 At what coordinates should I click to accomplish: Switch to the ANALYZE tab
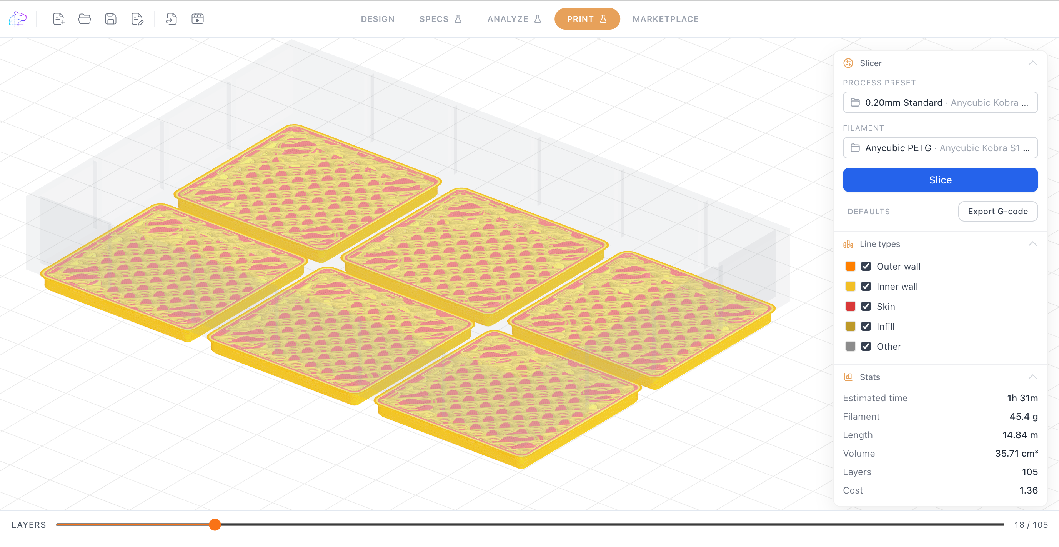[514, 19]
